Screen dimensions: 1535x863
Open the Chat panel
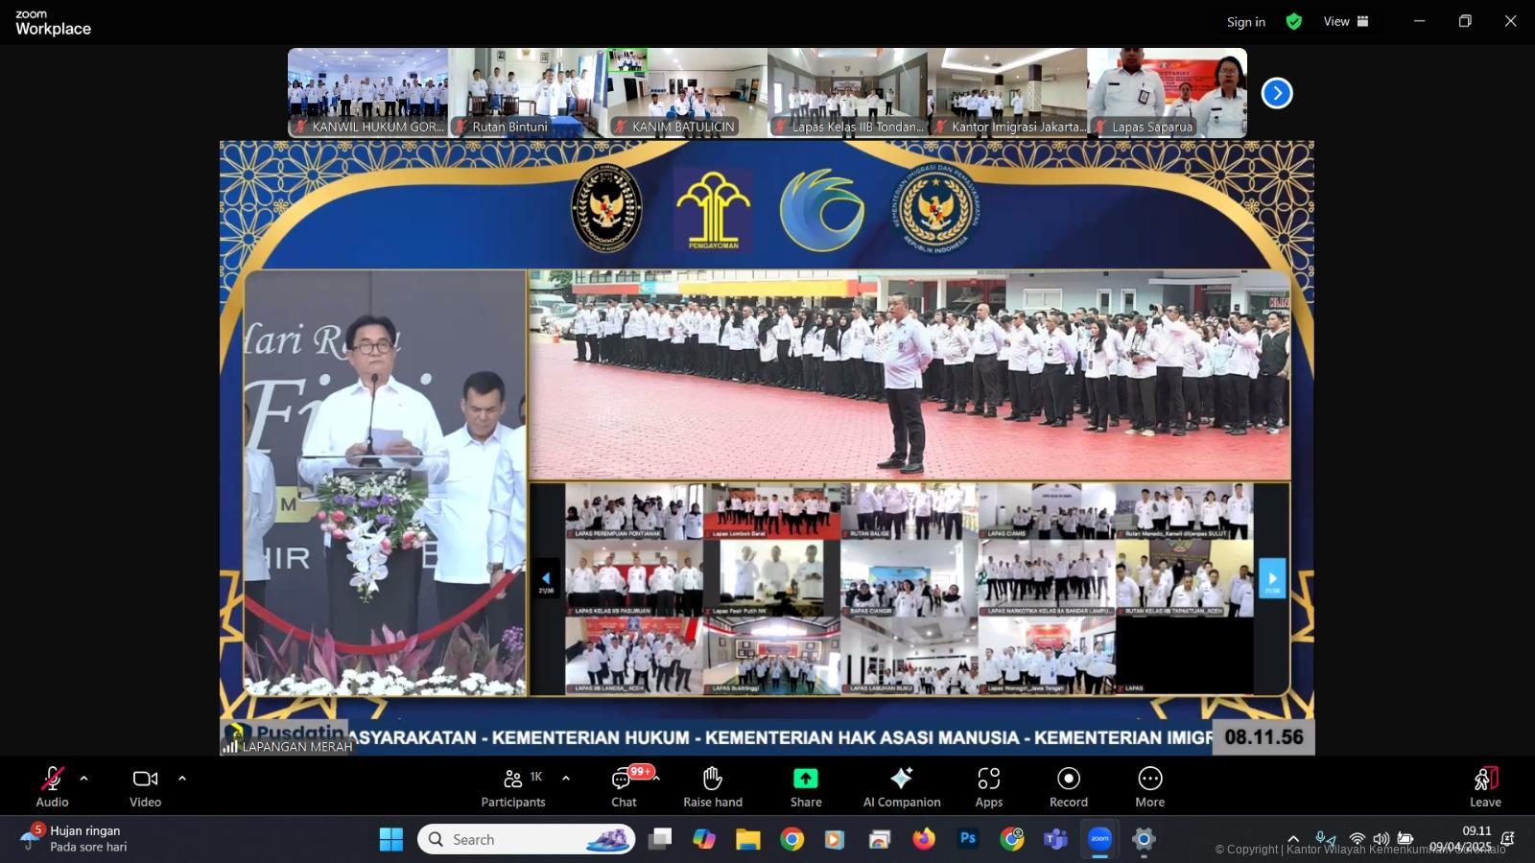[x=624, y=786]
